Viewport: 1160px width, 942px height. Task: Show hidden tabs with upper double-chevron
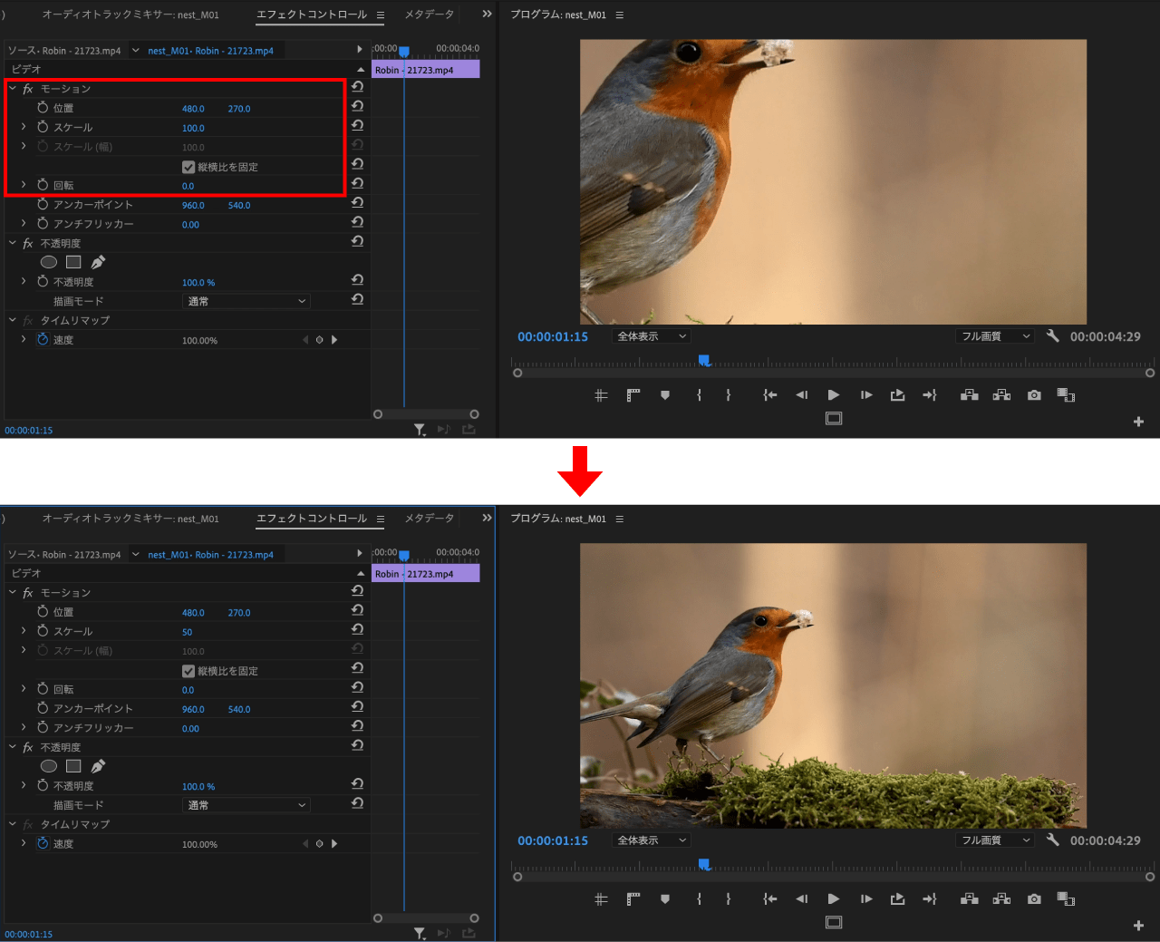click(487, 14)
